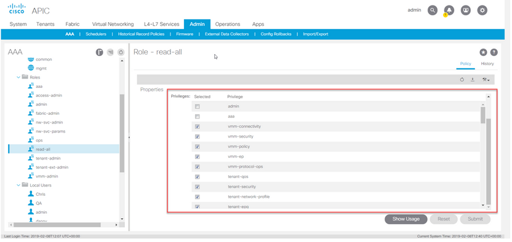Image resolution: width=512 pixels, height=242 pixels.
Task: Uncheck the vmm-security privilege
Action: (197, 136)
